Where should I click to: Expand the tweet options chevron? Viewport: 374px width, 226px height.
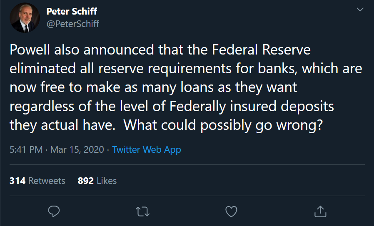point(360,10)
